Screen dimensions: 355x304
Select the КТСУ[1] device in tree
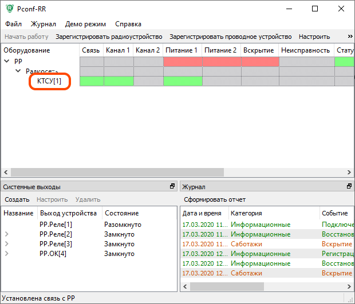(x=49, y=81)
